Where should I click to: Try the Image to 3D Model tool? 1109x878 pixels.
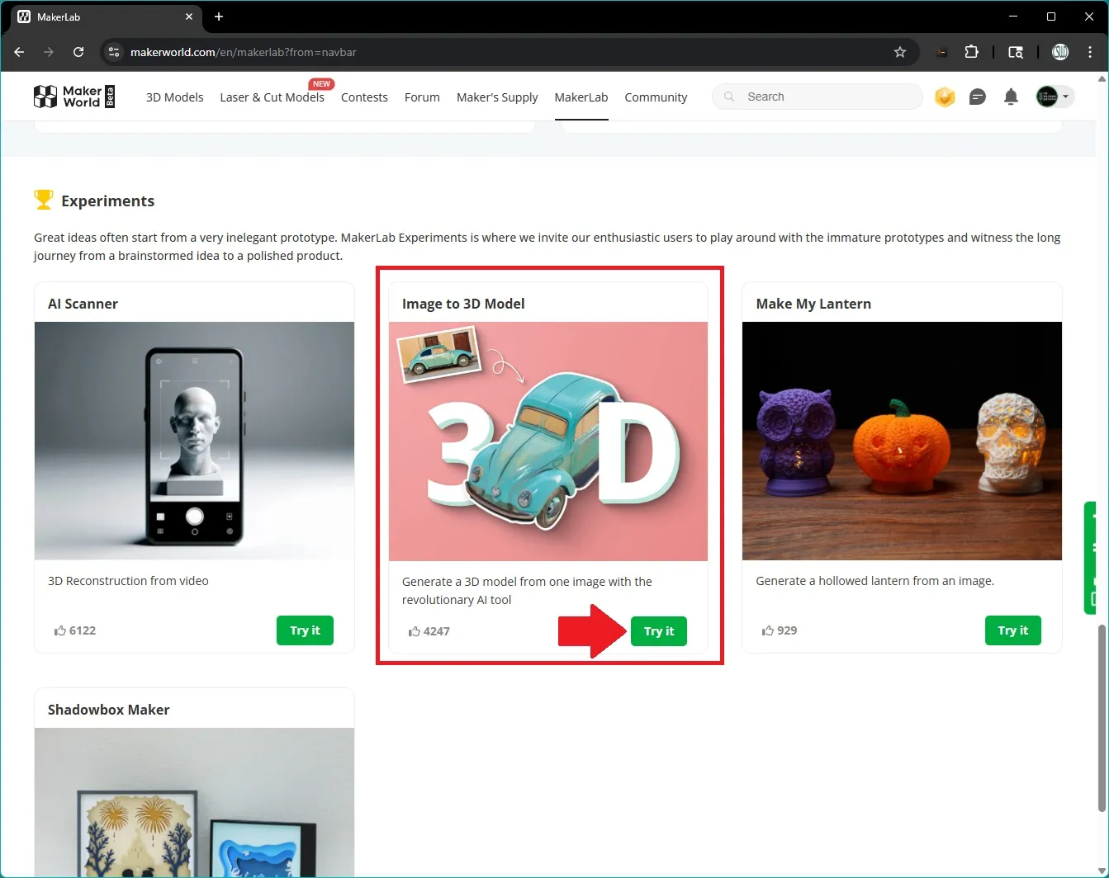click(x=658, y=630)
